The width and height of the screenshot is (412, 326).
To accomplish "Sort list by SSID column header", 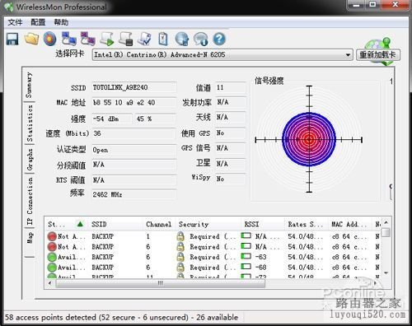I will [116, 224].
